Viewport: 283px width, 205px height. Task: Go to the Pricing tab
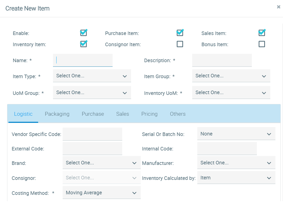click(x=149, y=114)
